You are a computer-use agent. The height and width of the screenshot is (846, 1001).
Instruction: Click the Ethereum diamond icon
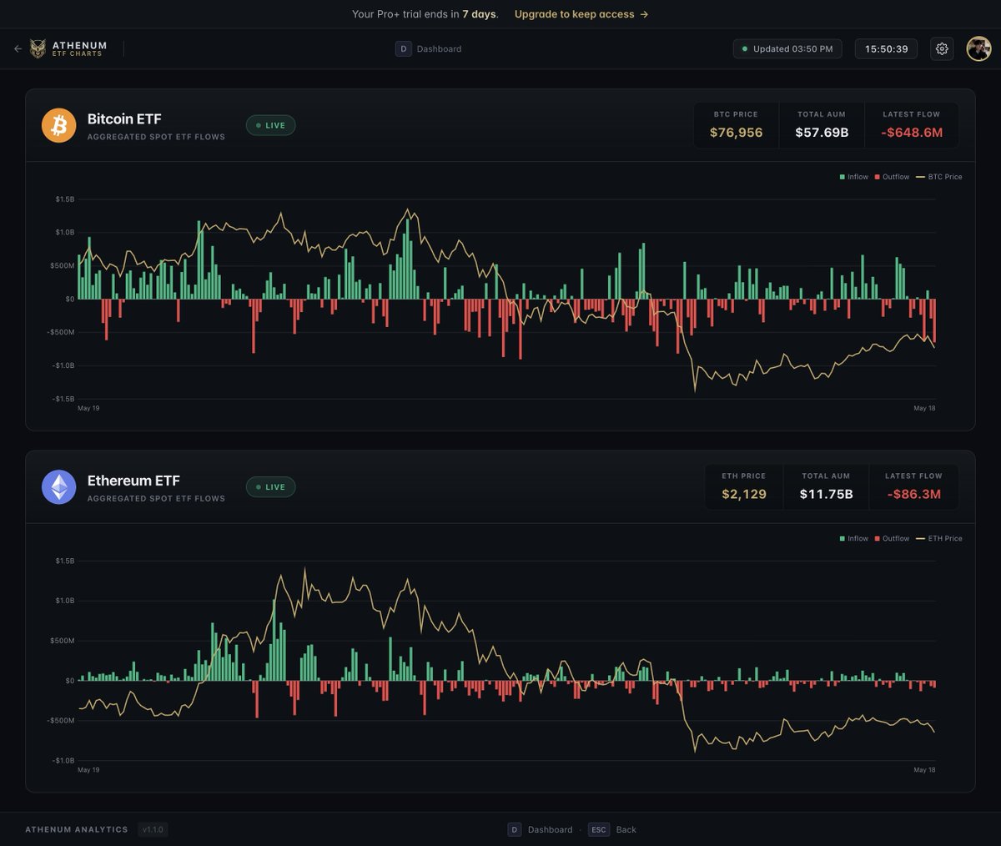[x=59, y=487]
